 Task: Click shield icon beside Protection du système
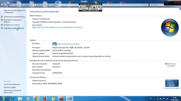coord(2,25)
